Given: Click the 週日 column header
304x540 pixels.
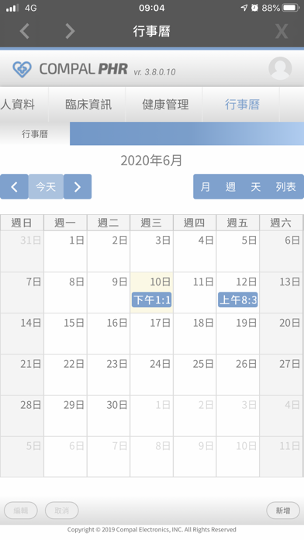Looking at the screenshot, I should [x=22, y=223].
